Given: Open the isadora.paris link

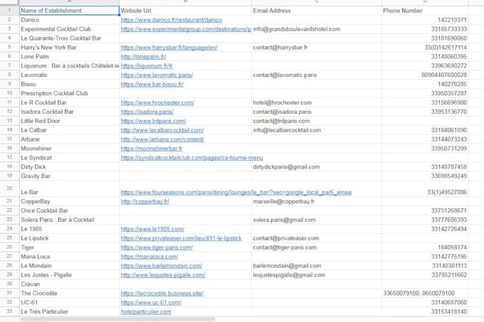Looking at the screenshot, I should click(x=147, y=112).
